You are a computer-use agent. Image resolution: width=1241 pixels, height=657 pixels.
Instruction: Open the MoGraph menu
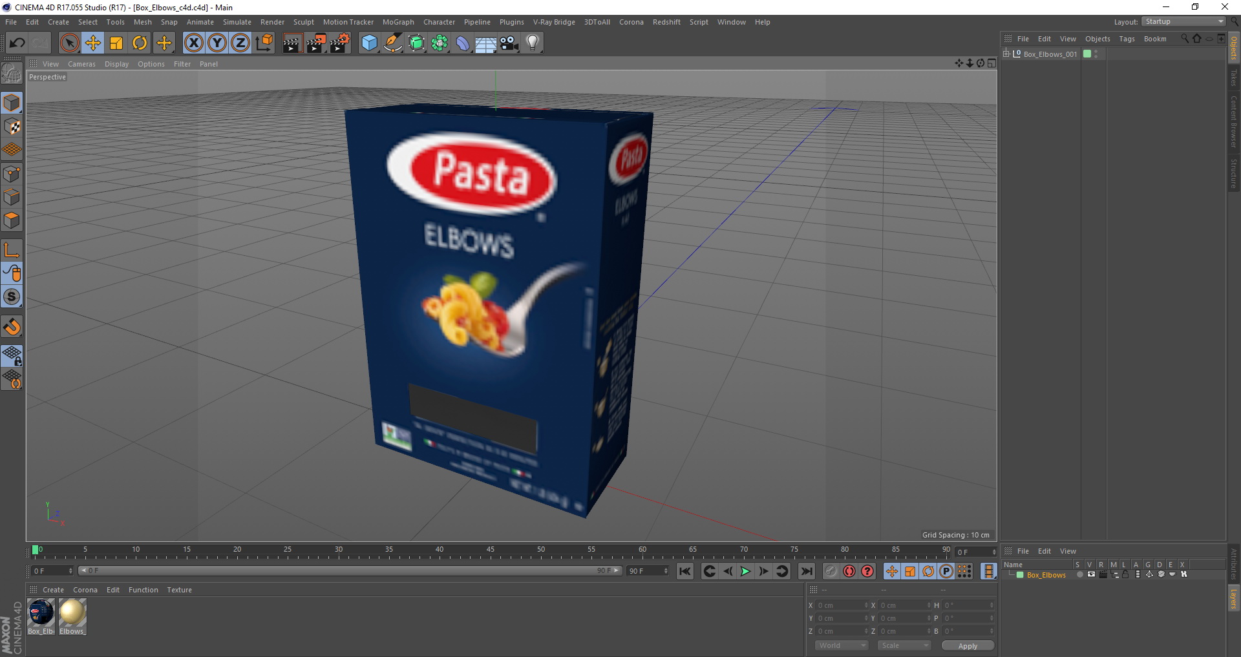398,22
